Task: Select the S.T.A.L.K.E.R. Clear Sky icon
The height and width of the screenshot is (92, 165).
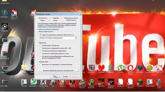Action: (x=130, y=82)
